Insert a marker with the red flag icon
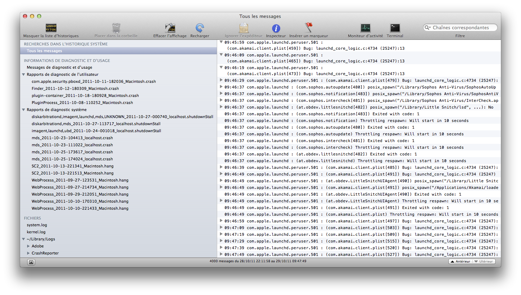521x295 pixels. click(309, 27)
